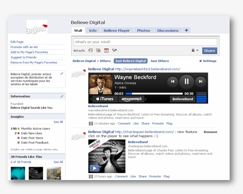Click Suggest to Friends
Image resolution: width=243 pixels, height=194 pixels.
coord(23,57)
